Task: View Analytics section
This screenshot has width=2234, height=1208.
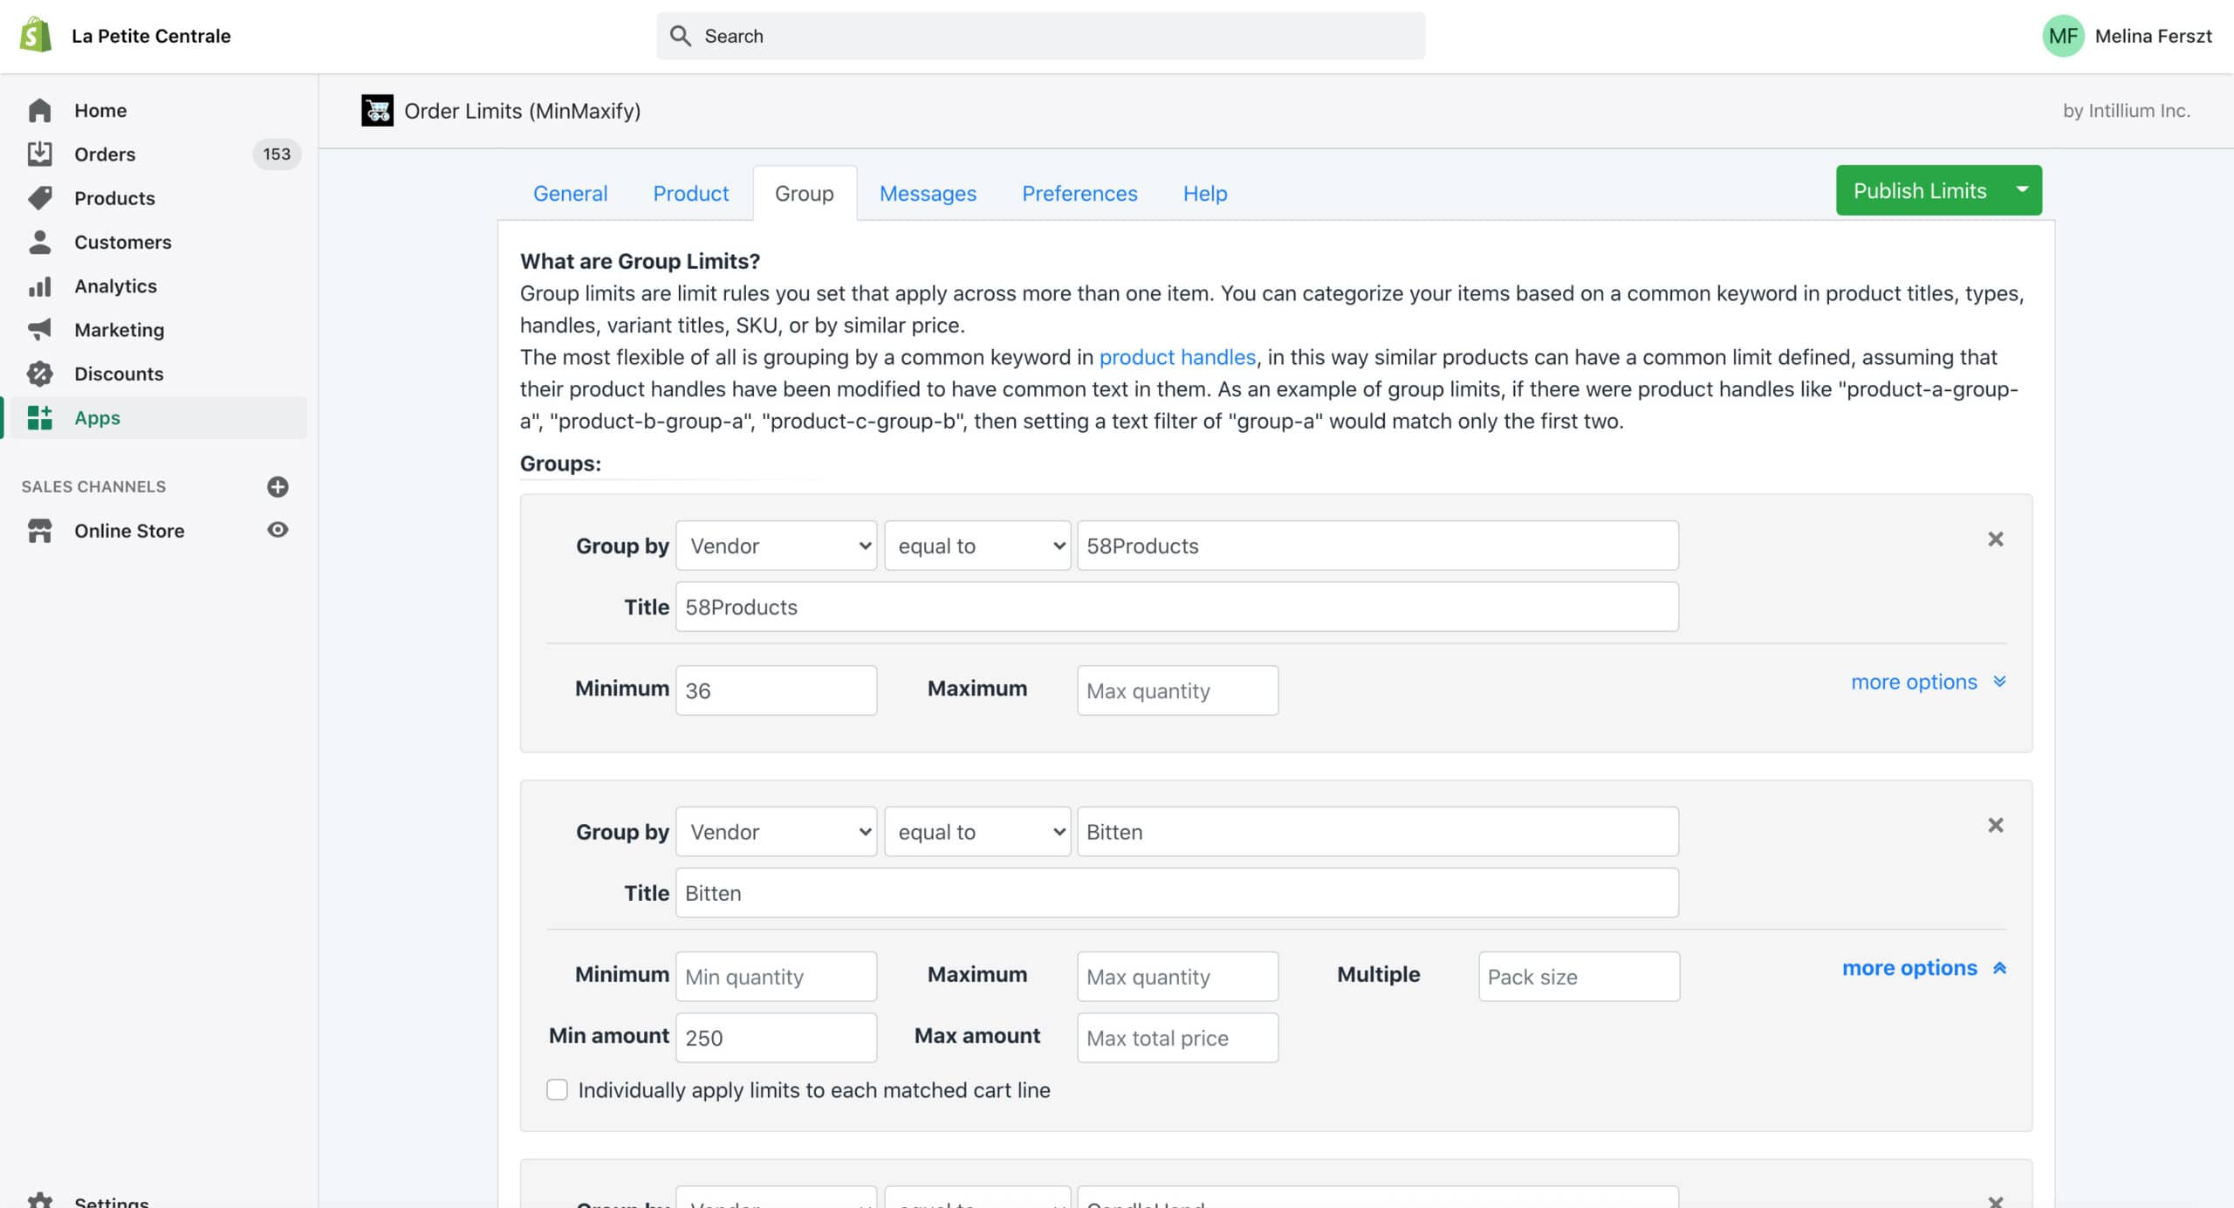Action: [x=115, y=285]
